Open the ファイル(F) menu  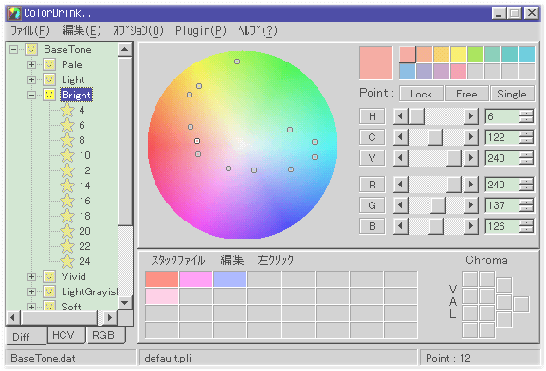(30, 31)
